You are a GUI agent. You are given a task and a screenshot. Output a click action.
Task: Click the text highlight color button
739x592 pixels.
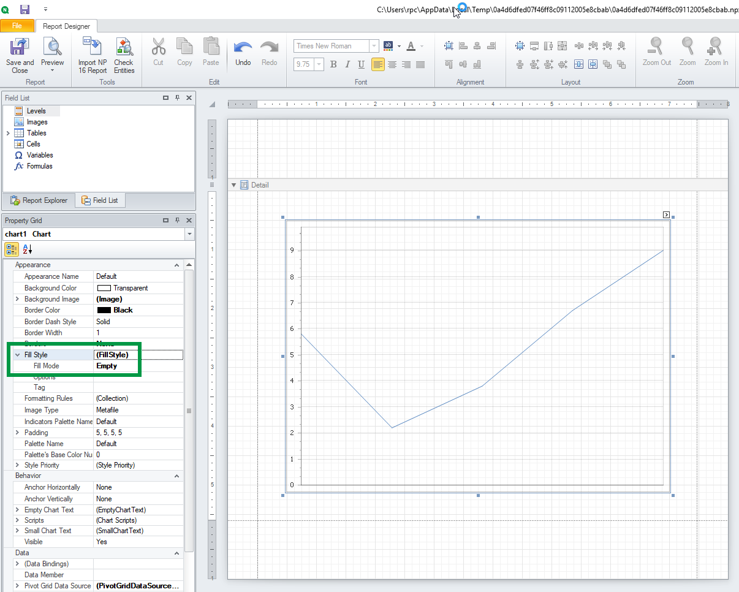[x=388, y=46]
